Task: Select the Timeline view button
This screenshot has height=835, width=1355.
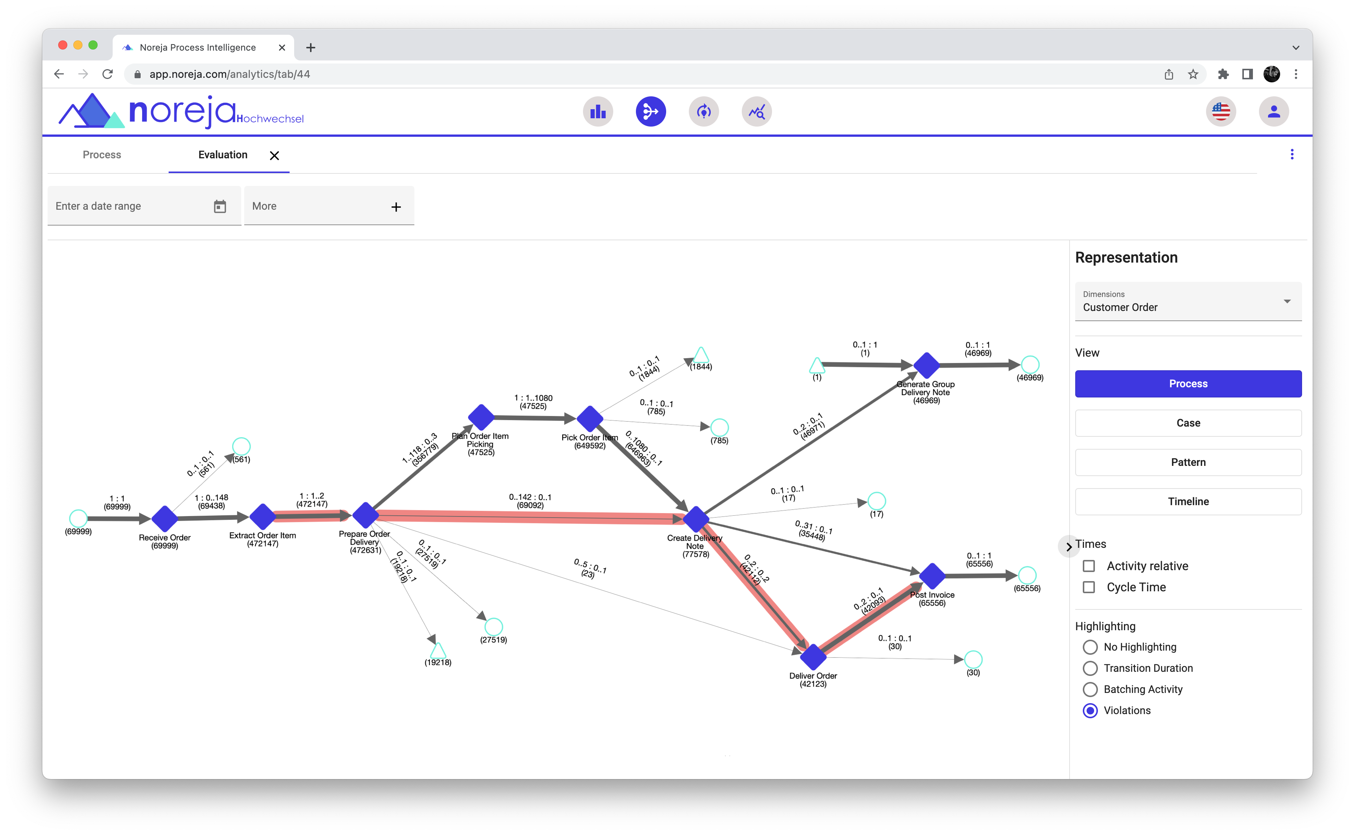Action: pos(1188,501)
